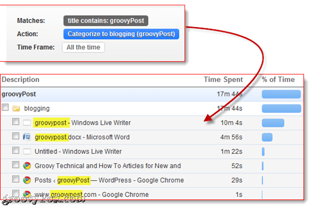The height and width of the screenshot is (208, 312).
Task: Click the percent bar in the 1m 22s row
Action: (263, 151)
